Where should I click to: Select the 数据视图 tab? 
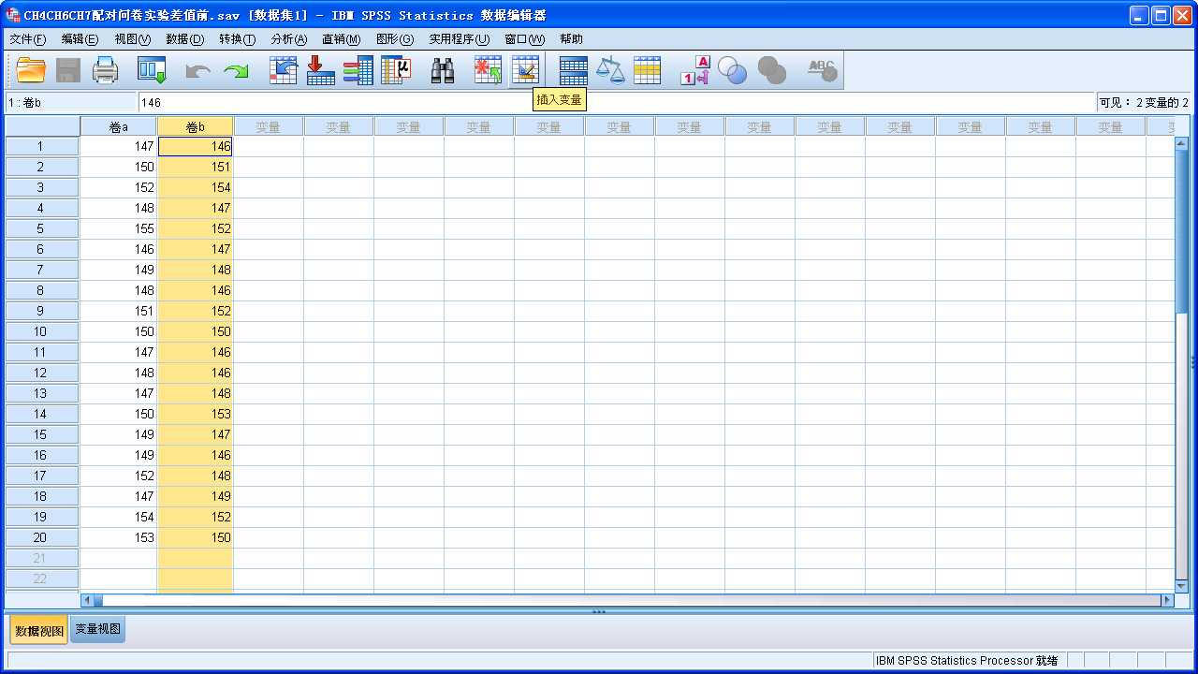[x=39, y=631]
